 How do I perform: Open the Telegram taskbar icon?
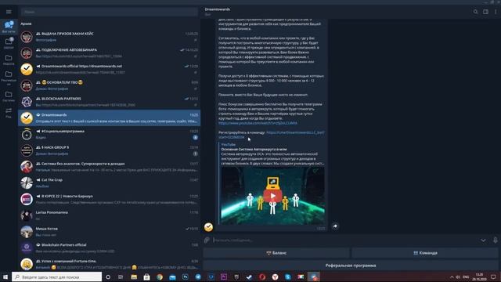click(x=198, y=277)
